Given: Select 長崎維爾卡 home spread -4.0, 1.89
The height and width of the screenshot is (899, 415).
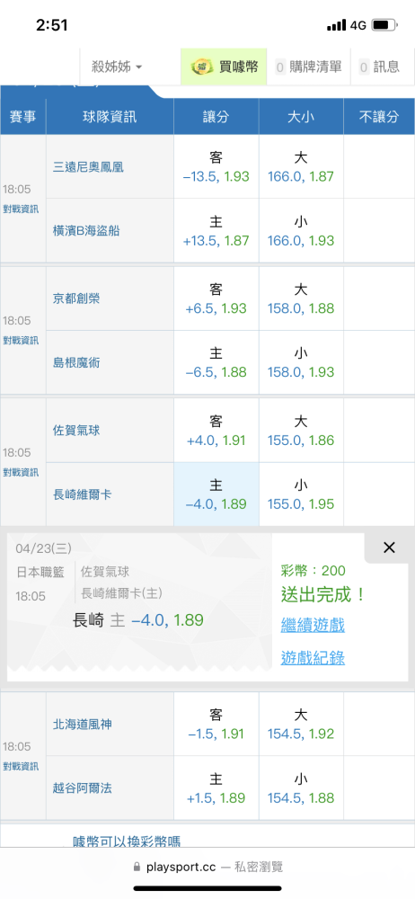Looking at the screenshot, I should (x=216, y=494).
